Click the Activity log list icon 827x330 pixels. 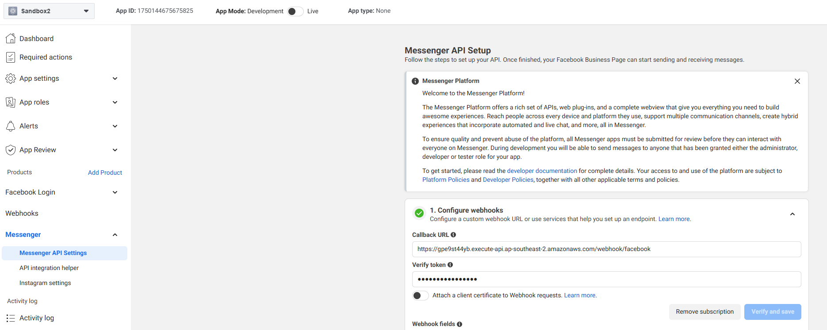click(11, 318)
